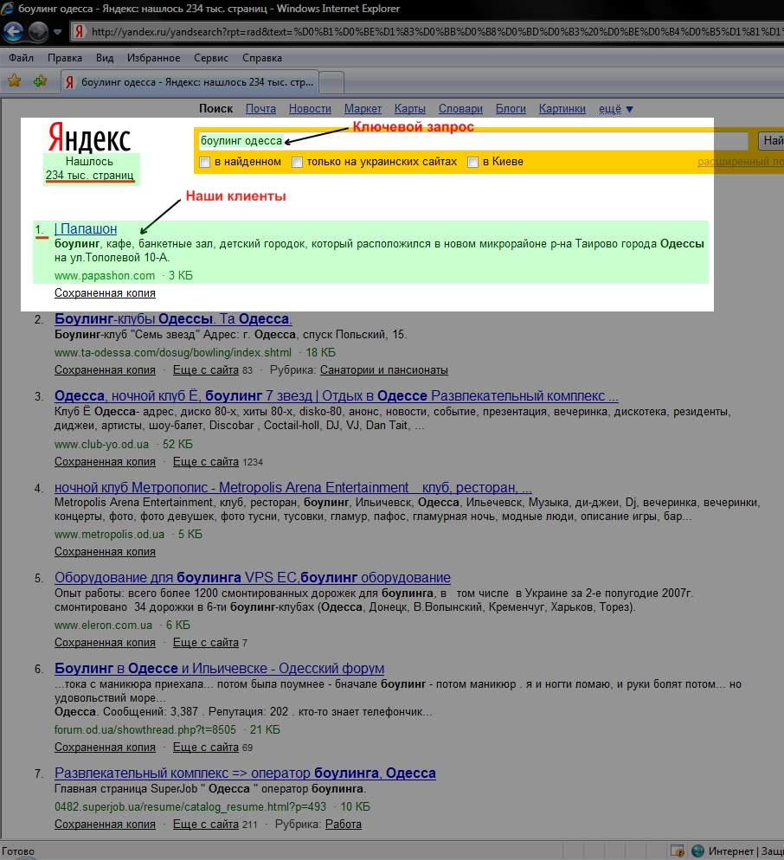784x860 pixels.
Task: Click the Найти search button
Action: [772, 140]
